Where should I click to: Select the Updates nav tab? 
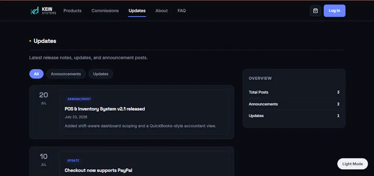click(x=137, y=11)
